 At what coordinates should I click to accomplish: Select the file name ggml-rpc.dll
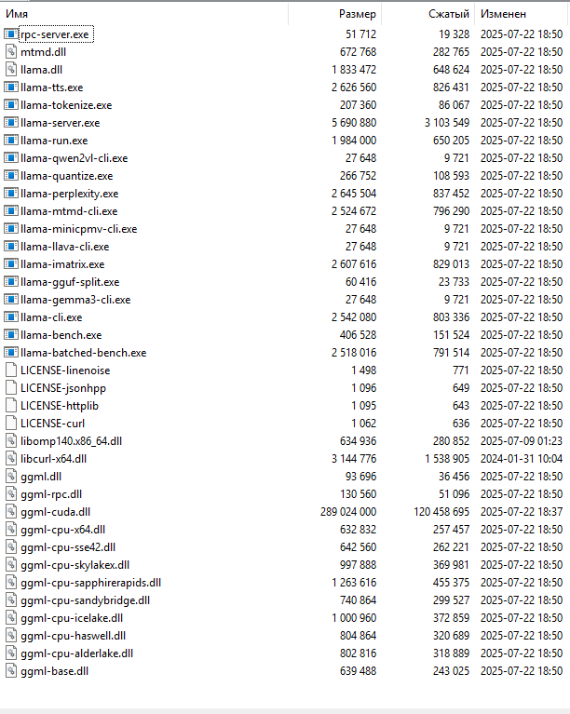coord(51,494)
